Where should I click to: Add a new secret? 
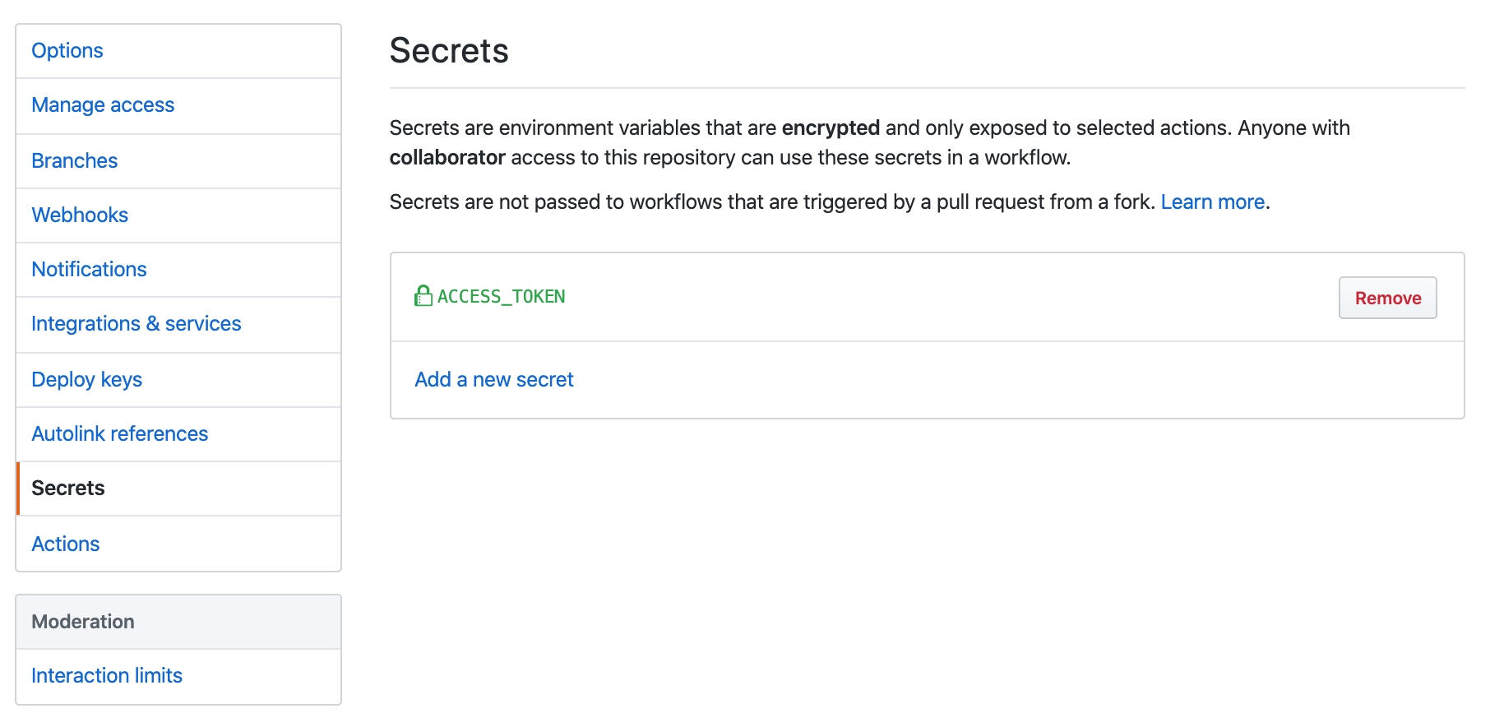[494, 379]
